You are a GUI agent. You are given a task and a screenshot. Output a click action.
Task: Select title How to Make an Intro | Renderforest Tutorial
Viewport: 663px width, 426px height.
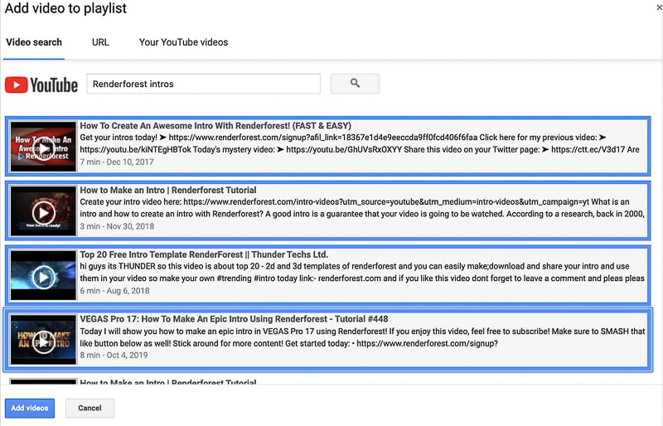pyautogui.click(x=168, y=190)
